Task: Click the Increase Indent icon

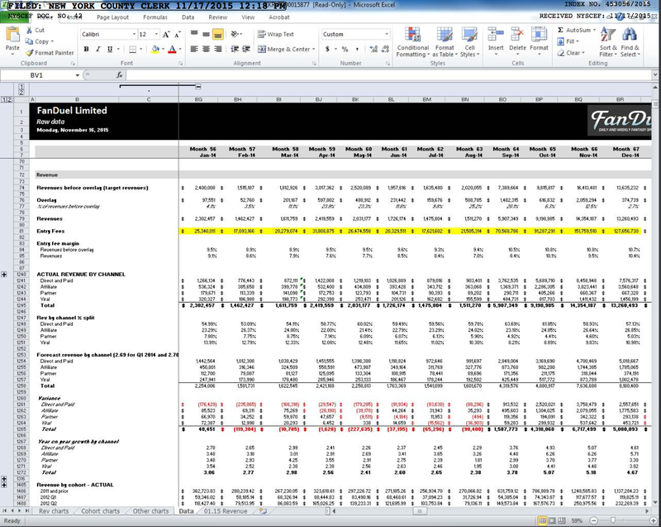Action: [246, 49]
